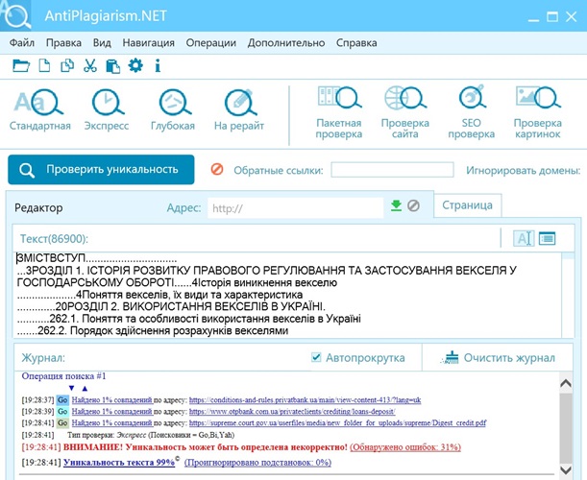Click the Go badge for the privatbank result
Image resolution: width=587 pixels, height=480 pixels.
point(62,400)
